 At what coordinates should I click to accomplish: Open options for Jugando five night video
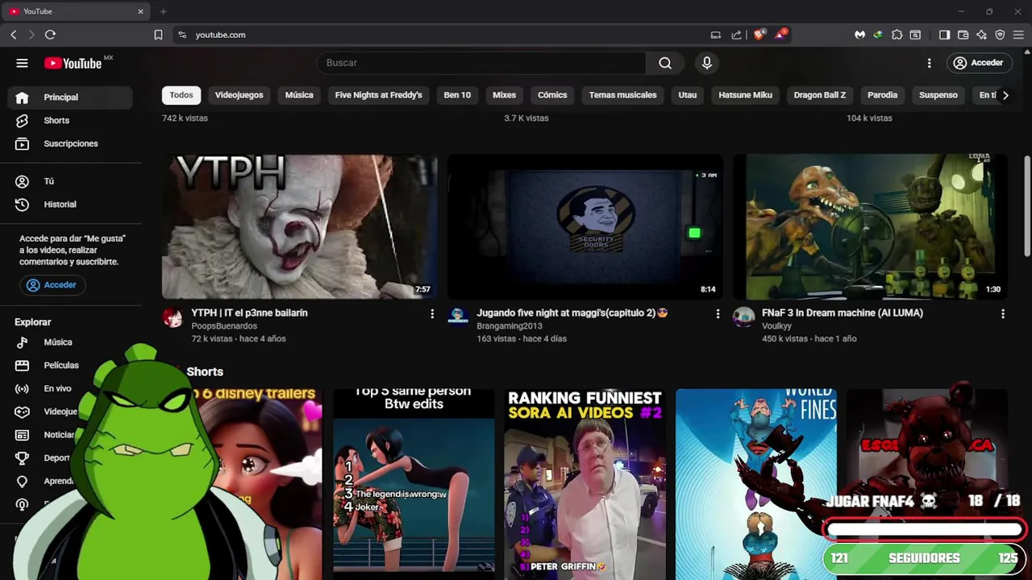(718, 313)
